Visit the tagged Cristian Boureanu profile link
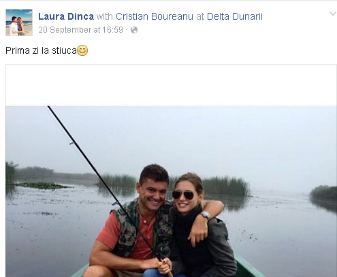This screenshot has width=337, height=277. coord(155,16)
